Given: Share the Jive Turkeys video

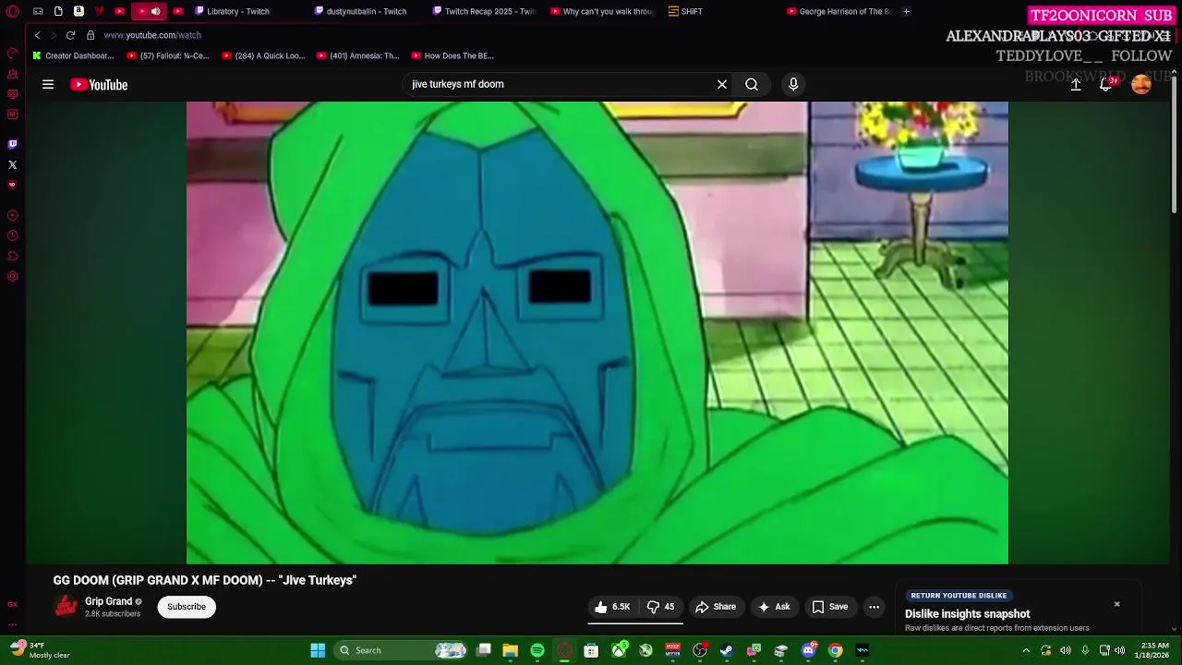Looking at the screenshot, I should tap(716, 607).
